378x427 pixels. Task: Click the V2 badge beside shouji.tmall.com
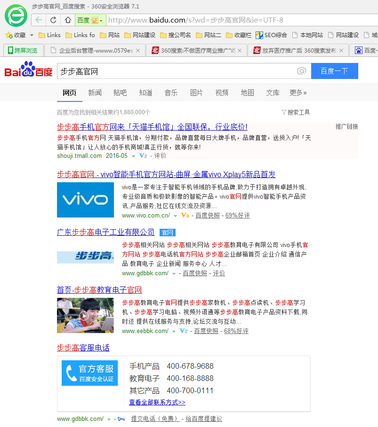click(143, 156)
